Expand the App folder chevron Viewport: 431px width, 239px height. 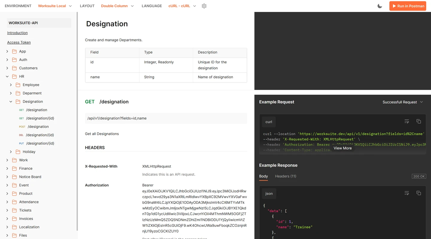click(x=7, y=51)
